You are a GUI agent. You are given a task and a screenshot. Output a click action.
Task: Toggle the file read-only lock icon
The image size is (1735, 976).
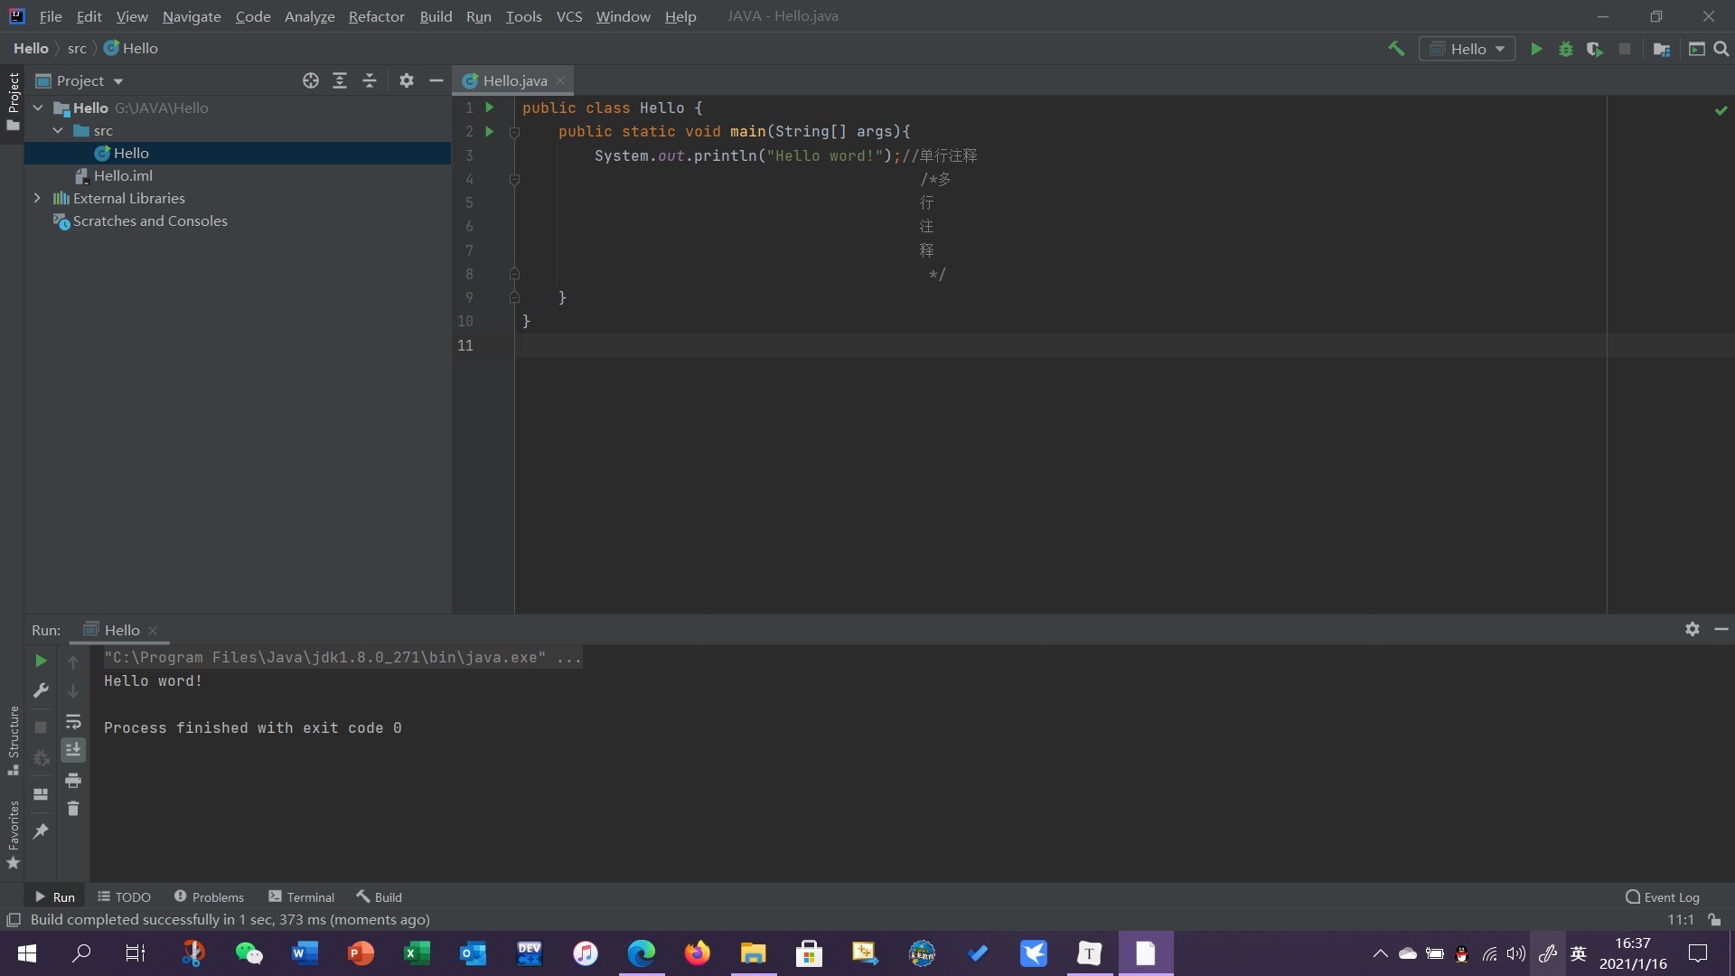coord(1714,920)
